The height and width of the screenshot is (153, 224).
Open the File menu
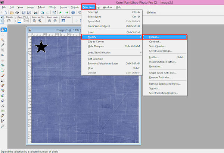tap(4, 7)
